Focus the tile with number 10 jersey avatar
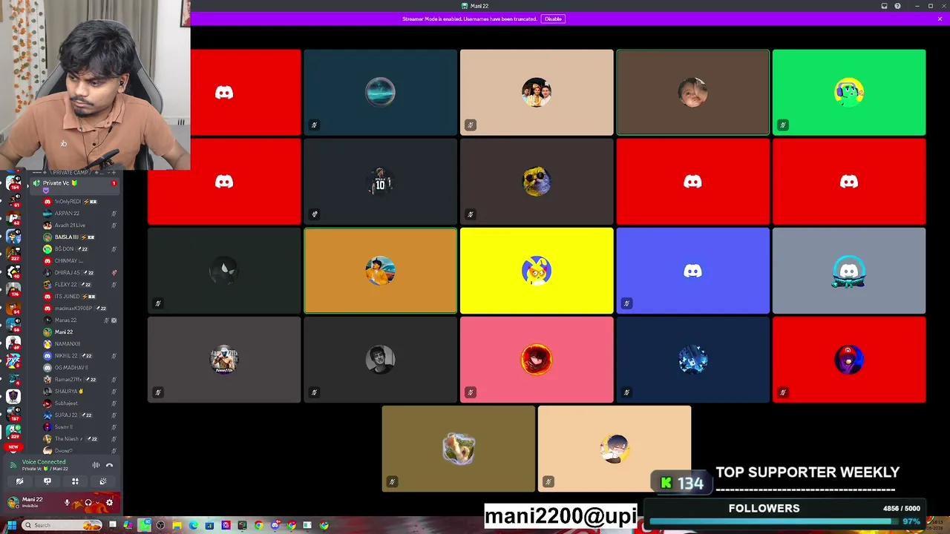Screen dimensions: 950x534 (x=380, y=182)
